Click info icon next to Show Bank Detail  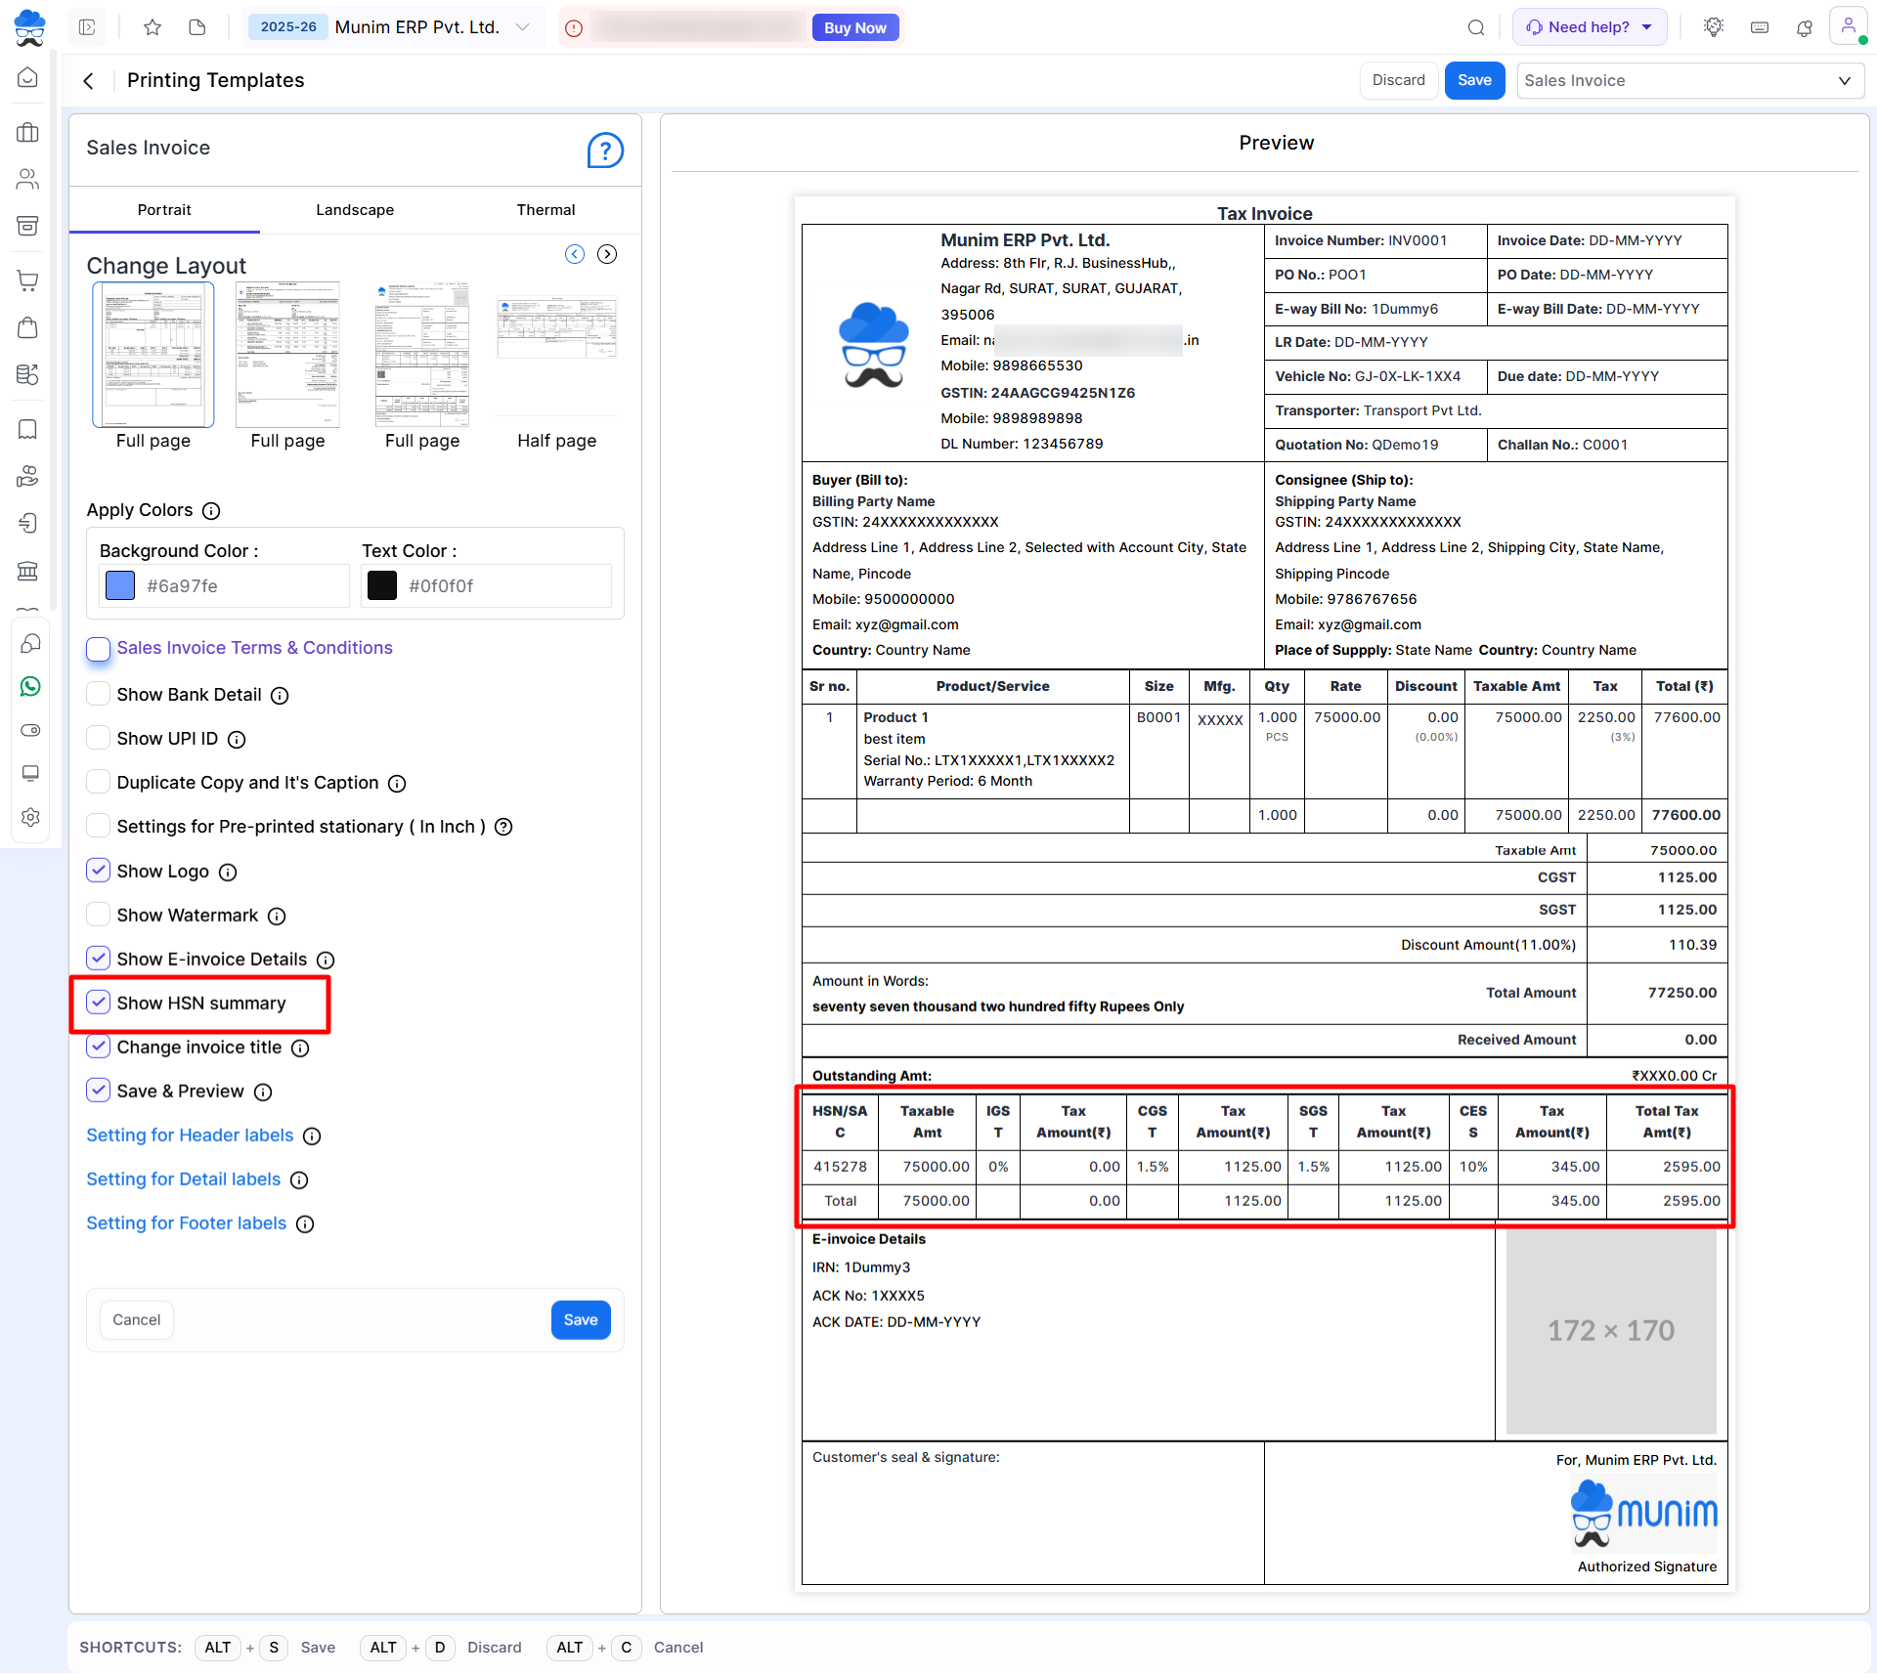[x=280, y=696]
